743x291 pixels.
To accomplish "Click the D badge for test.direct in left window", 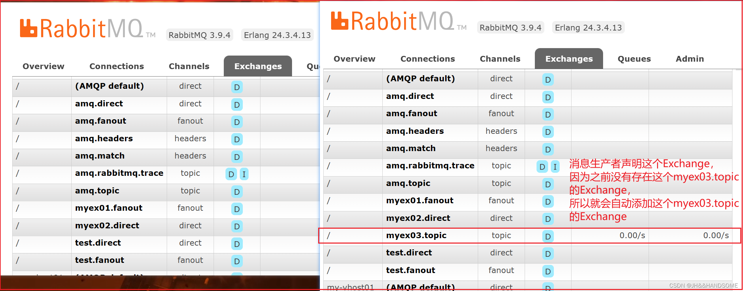I will click(x=237, y=244).
